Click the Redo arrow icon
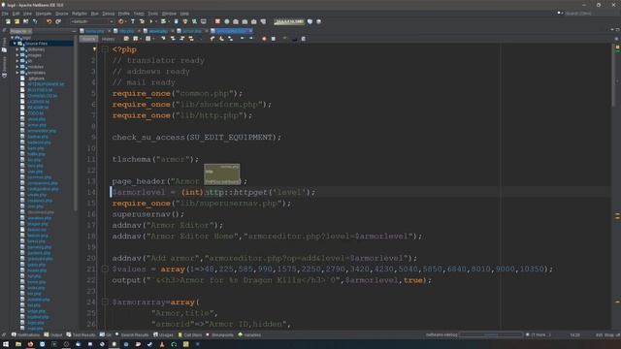The image size is (621, 349). click(x=58, y=21)
